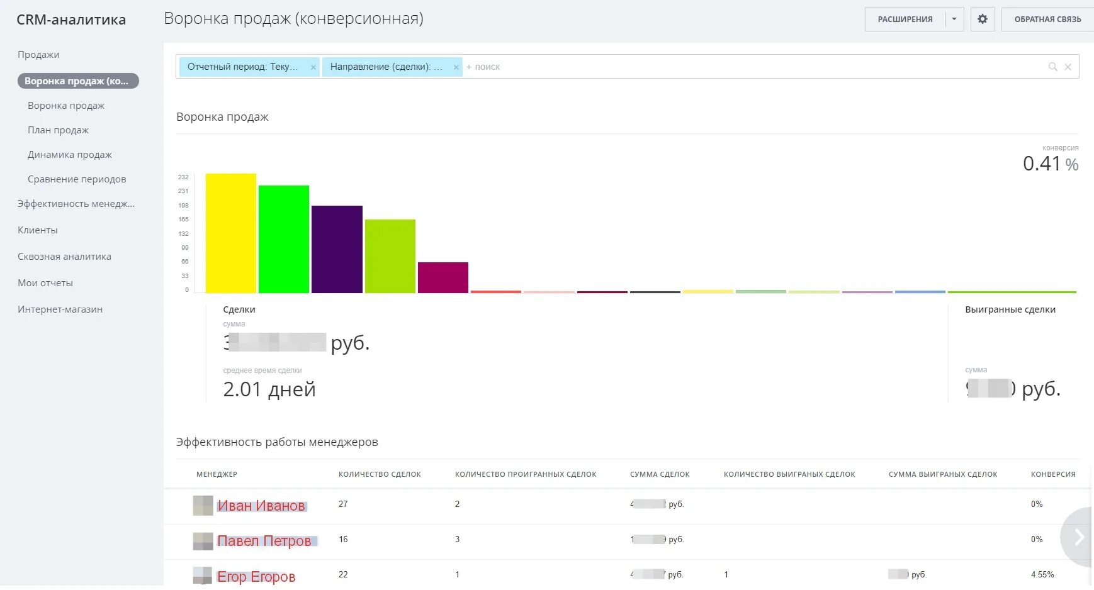This screenshot has height=590, width=1094.
Task: Remove the «Отчетный период» filter chip
Action: click(x=313, y=66)
